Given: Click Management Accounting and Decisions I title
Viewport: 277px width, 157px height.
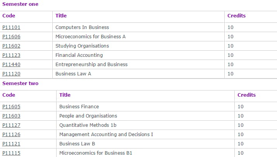Looking at the screenshot, I should [x=106, y=135].
